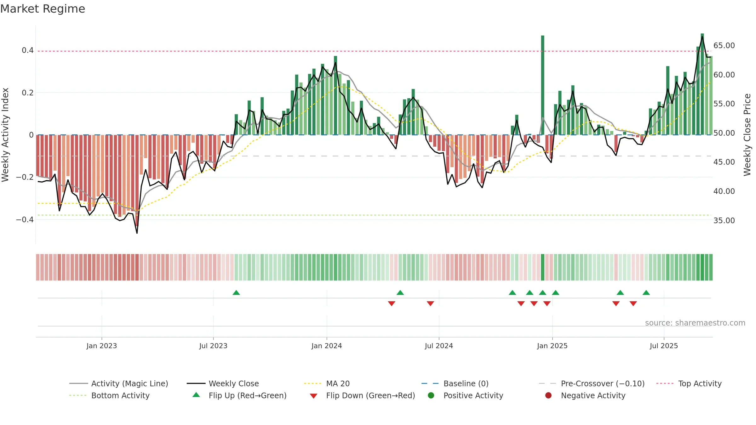The width and height of the screenshot is (756, 425).
Task: Toggle the Baseline (0) legend entry
Action: coord(455,383)
